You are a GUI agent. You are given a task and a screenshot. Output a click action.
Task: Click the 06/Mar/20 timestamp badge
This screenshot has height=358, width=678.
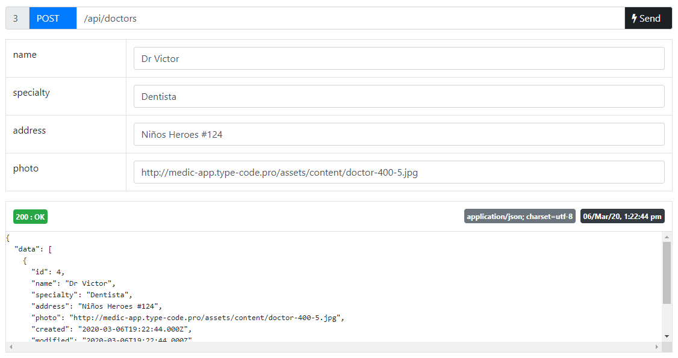[622, 217]
